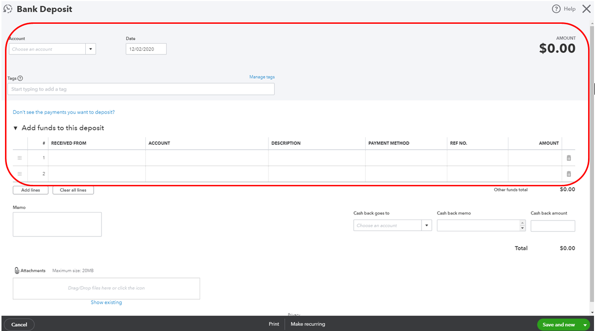Click Received From cell in row 1
Viewport: 595px width, 331px height.
[x=97, y=158]
